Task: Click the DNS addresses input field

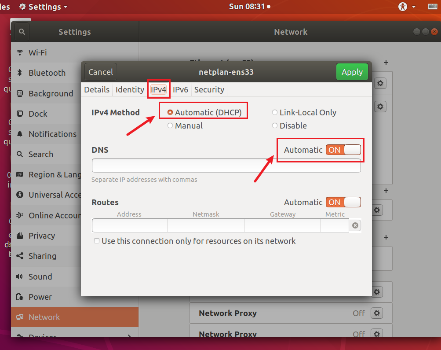Action: point(226,165)
